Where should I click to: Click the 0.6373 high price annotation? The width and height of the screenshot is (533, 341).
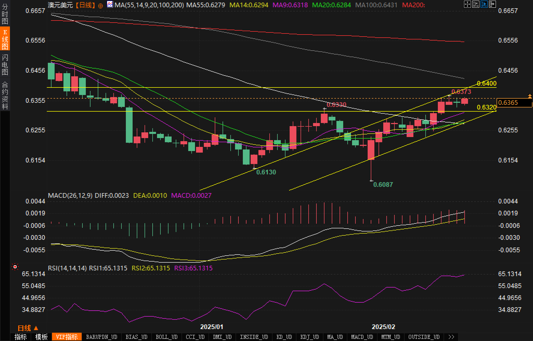click(461, 92)
